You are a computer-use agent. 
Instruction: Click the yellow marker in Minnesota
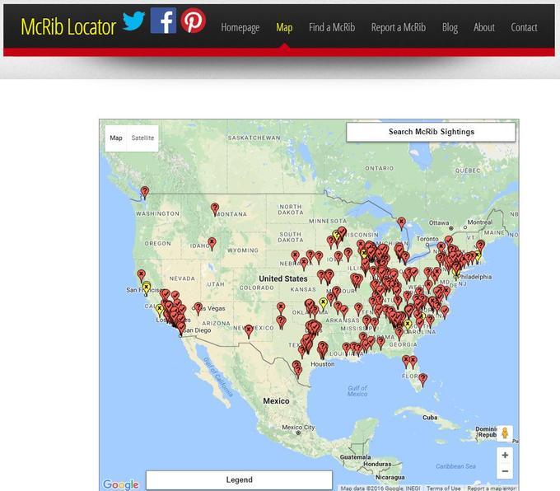pyautogui.click(x=336, y=236)
